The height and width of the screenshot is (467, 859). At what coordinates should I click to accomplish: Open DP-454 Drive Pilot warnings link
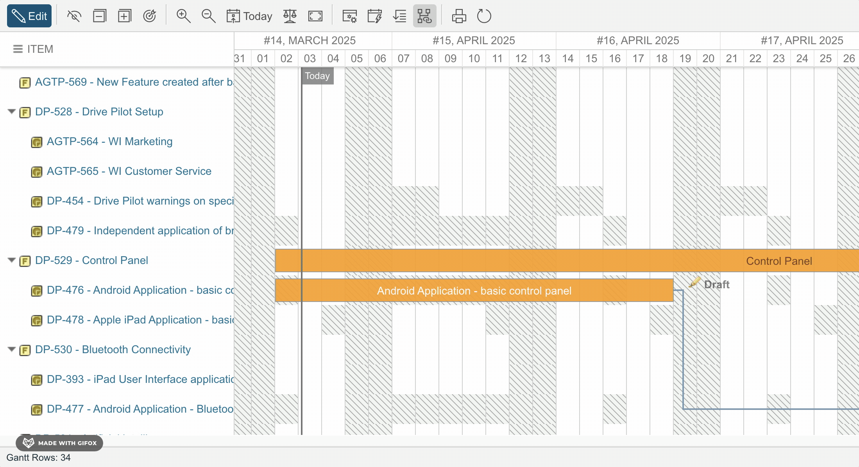pyautogui.click(x=140, y=201)
